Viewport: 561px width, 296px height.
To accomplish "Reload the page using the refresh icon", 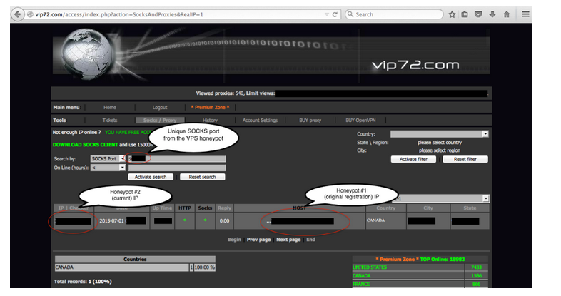I will pos(335,14).
